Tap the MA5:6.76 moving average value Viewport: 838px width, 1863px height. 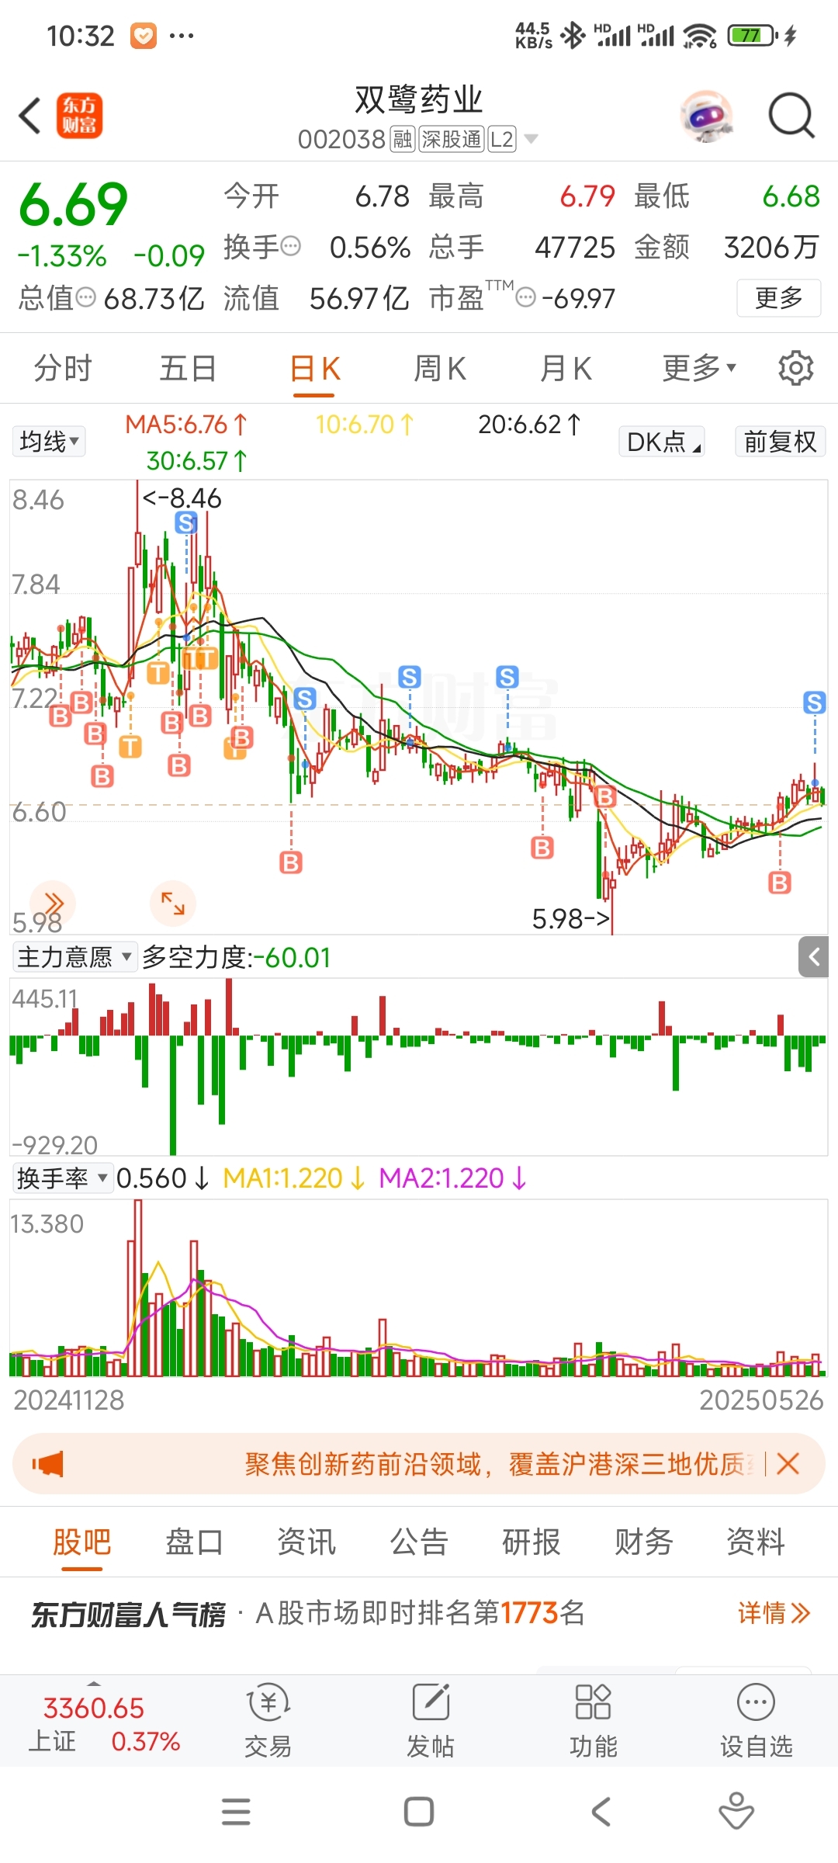(185, 424)
